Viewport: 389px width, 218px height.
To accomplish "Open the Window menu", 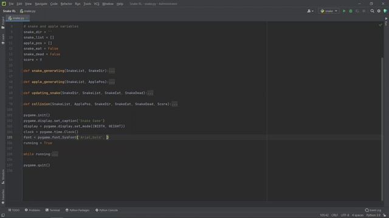I will coord(108,4).
